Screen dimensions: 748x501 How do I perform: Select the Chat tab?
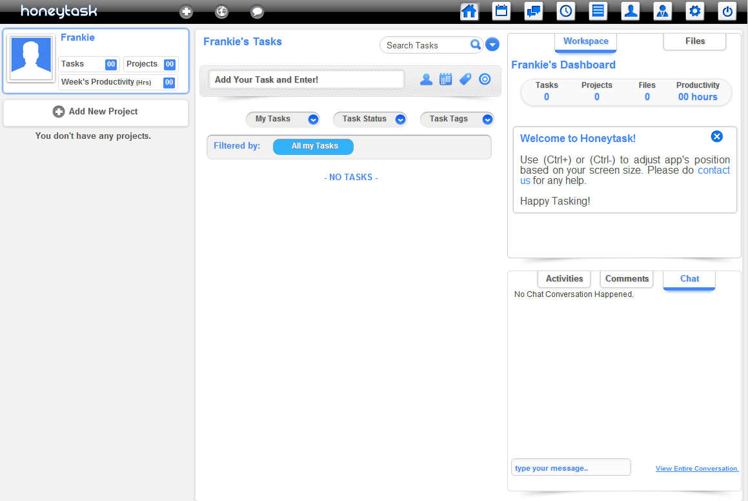[689, 279]
